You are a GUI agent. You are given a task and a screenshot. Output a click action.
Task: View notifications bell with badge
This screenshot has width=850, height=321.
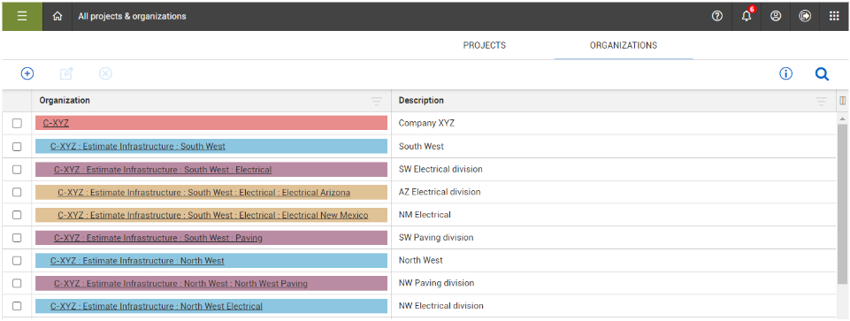coord(747,16)
